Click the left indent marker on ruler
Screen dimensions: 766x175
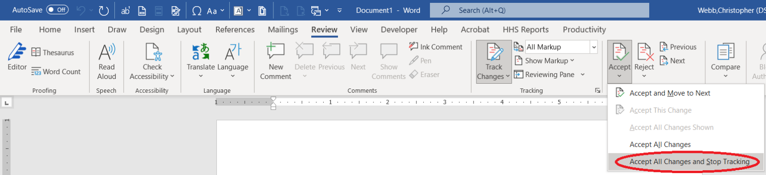(x=273, y=107)
